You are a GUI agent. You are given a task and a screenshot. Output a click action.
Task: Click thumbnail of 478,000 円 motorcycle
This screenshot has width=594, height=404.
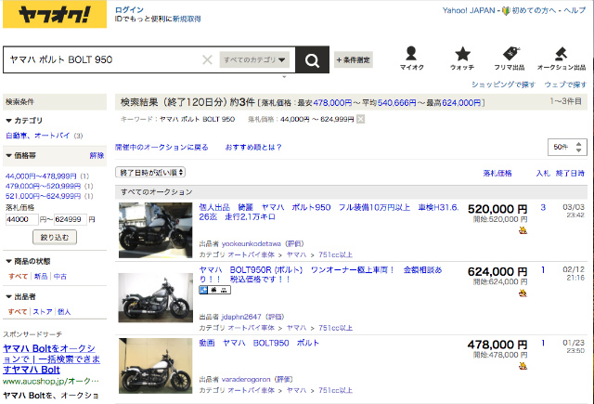(x=155, y=366)
